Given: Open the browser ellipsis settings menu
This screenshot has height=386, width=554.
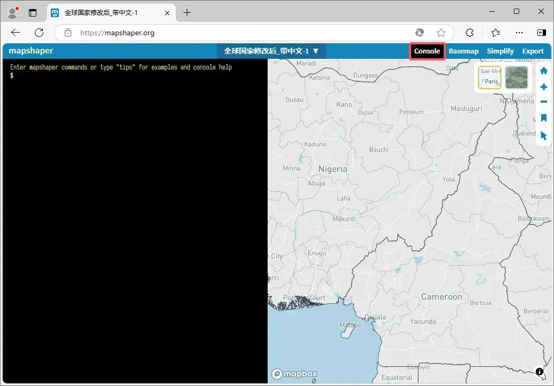Looking at the screenshot, I should (x=519, y=32).
